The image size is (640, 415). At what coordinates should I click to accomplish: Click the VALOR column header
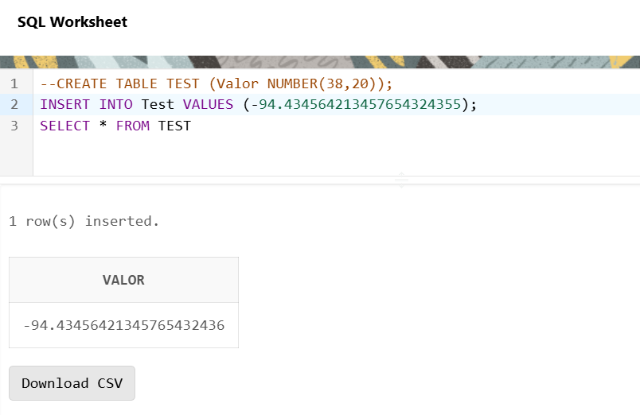pyautogui.click(x=123, y=280)
